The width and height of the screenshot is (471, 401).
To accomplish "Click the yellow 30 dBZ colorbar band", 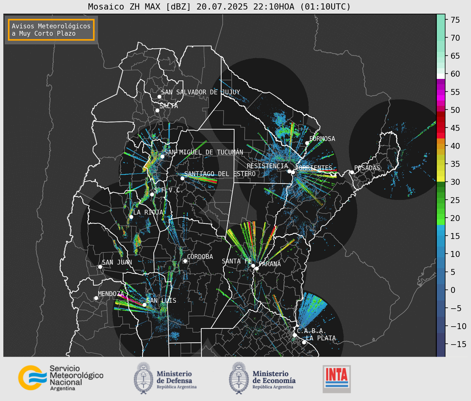I will click(x=441, y=179).
